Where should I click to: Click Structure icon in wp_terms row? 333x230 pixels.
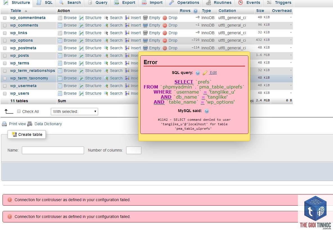tap(81, 63)
